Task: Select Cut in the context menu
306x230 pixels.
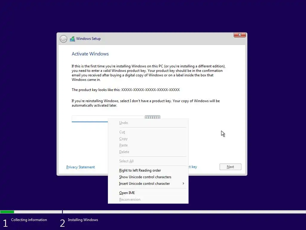Action: [x=148, y=132]
